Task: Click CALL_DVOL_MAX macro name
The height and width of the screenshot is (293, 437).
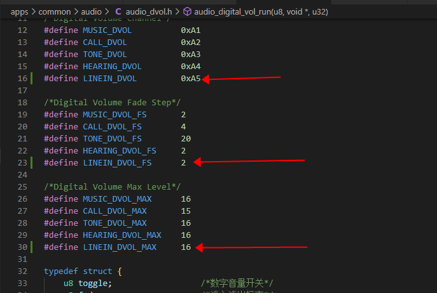Action: (114, 211)
